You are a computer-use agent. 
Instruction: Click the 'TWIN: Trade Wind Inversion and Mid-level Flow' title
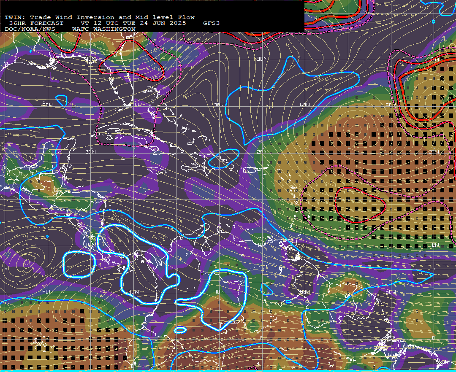coord(100,17)
